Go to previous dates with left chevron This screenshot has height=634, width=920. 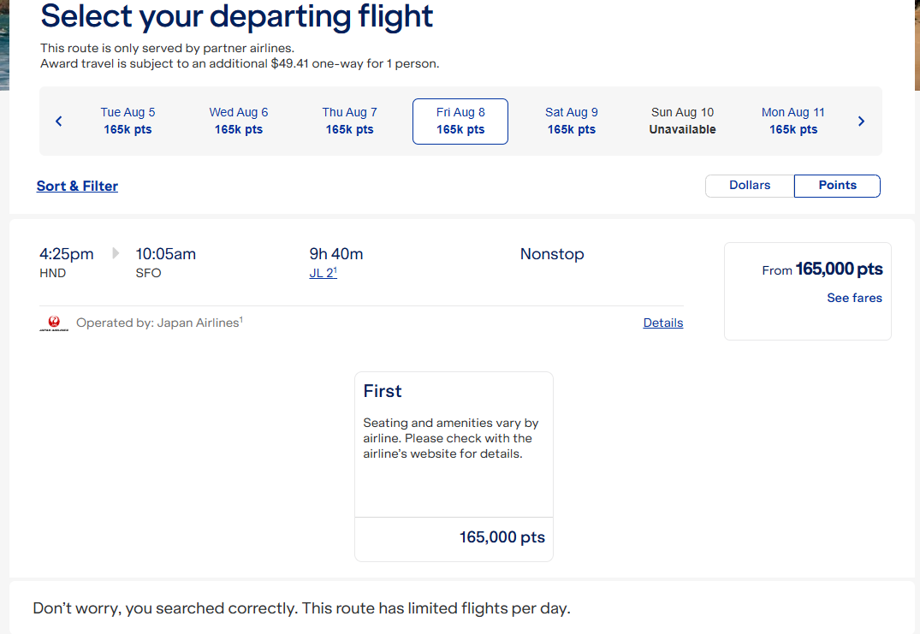click(59, 121)
